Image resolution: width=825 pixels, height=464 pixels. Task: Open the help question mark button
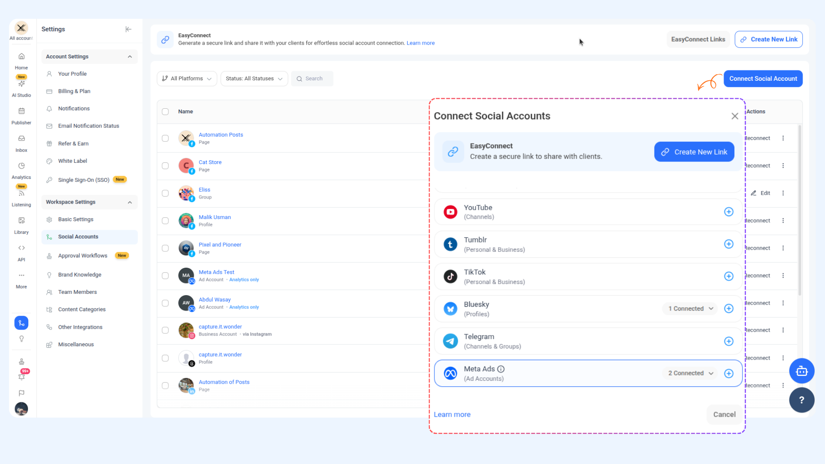click(802, 400)
